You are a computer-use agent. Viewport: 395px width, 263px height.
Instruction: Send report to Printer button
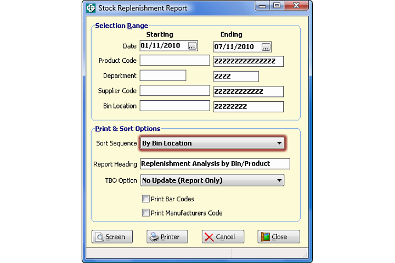tap(167, 237)
